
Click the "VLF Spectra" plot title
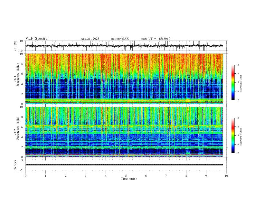point(36,39)
